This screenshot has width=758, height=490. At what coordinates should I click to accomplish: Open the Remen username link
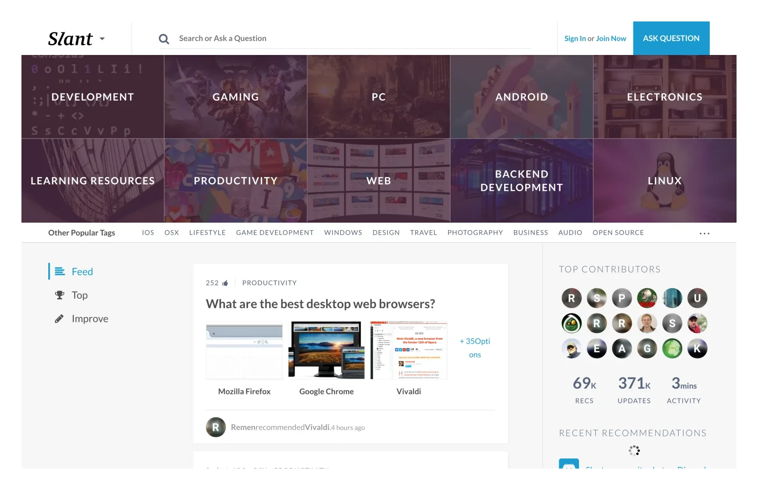click(x=243, y=427)
